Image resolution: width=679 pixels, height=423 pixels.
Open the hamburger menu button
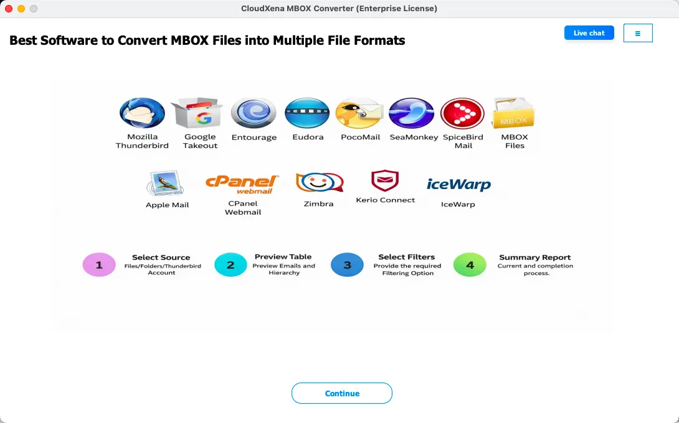[637, 33]
